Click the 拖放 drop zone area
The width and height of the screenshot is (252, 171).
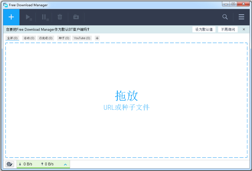(126, 100)
